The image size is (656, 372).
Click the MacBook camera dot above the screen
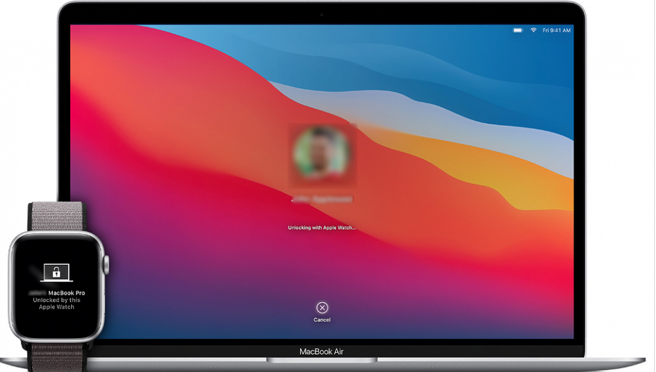tap(321, 14)
